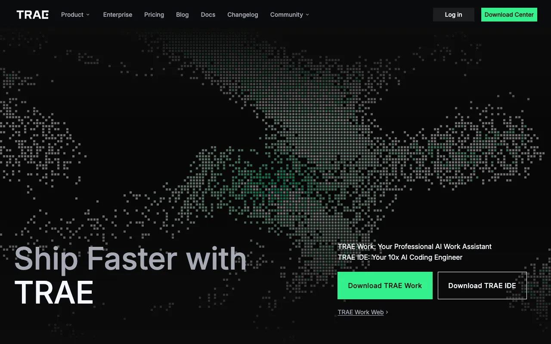
Task: Click the TRAE Work assistant tagline text
Action: point(415,246)
